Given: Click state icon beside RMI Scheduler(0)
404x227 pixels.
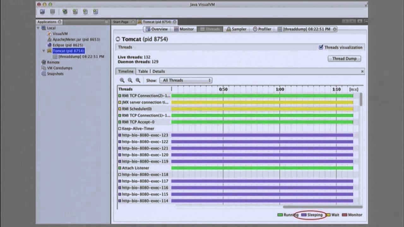Looking at the screenshot, I should [120, 109].
